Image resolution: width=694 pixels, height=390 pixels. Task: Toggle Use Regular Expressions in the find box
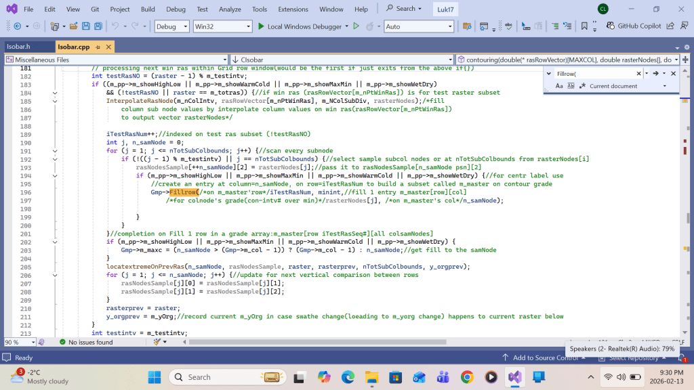(x=581, y=86)
